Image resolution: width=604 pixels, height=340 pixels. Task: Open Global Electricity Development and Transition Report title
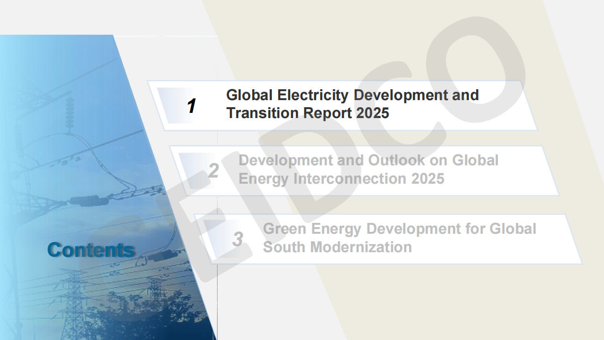pyautogui.click(x=352, y=104)
